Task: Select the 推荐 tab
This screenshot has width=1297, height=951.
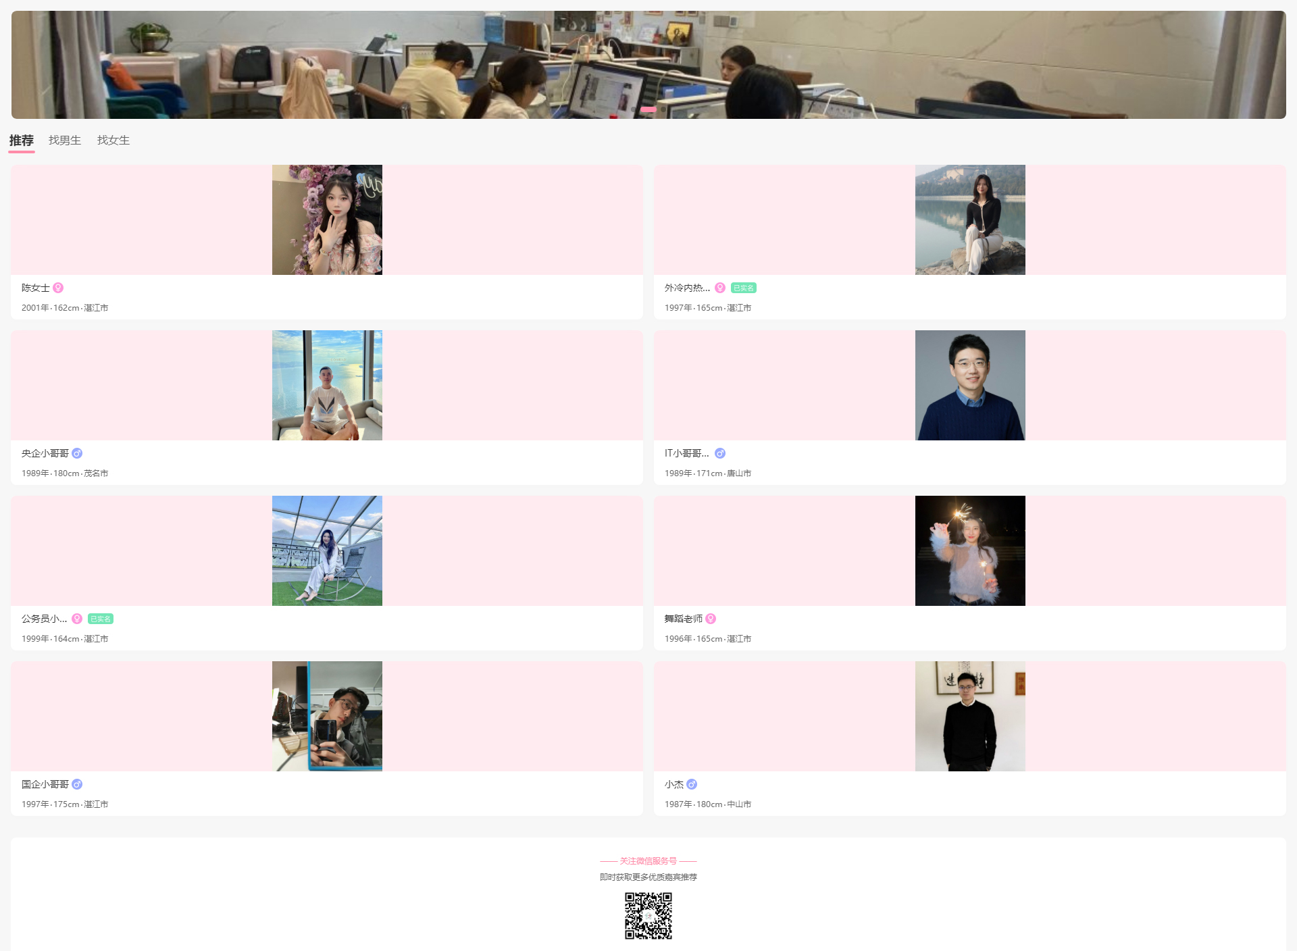Action: click(x=22, y=140)
